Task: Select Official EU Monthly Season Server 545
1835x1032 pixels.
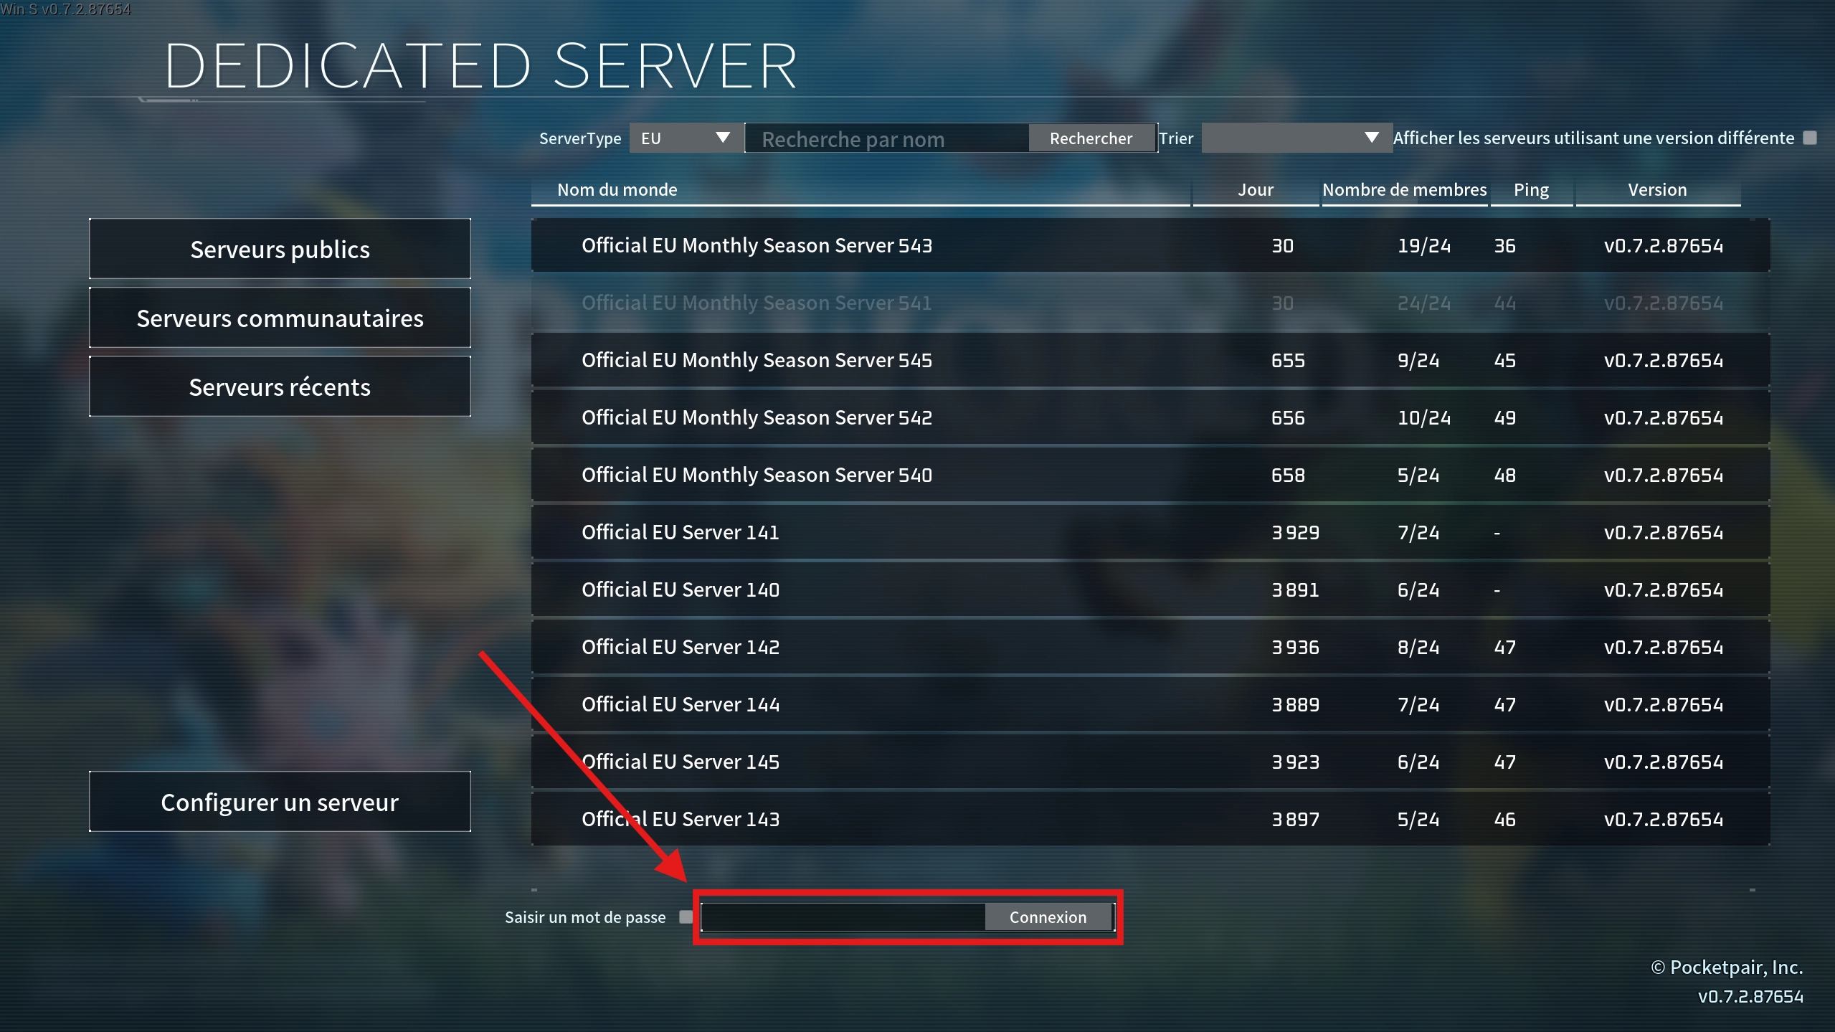Action: click(x=1150, y=360)
